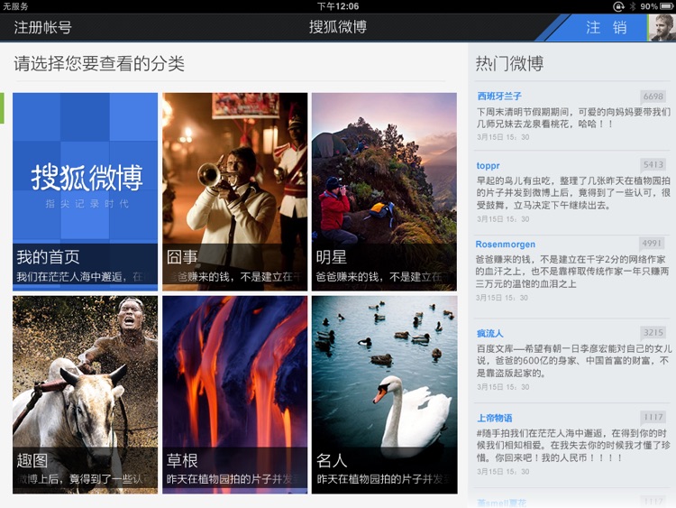The width and height of the screenshot is (676, 508).
Task: Click the 4991 count badge
Action: pyautogui.click(x=652, y=243)
